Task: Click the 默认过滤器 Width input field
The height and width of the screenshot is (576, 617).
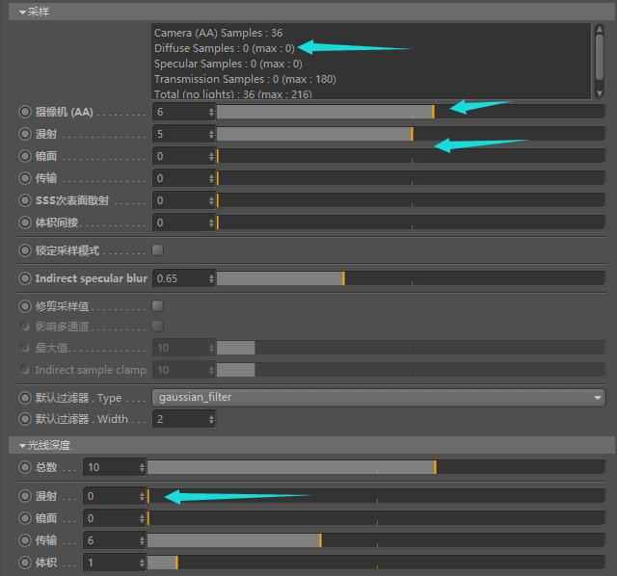Action: pyautogui.click(x=178, y=419)
